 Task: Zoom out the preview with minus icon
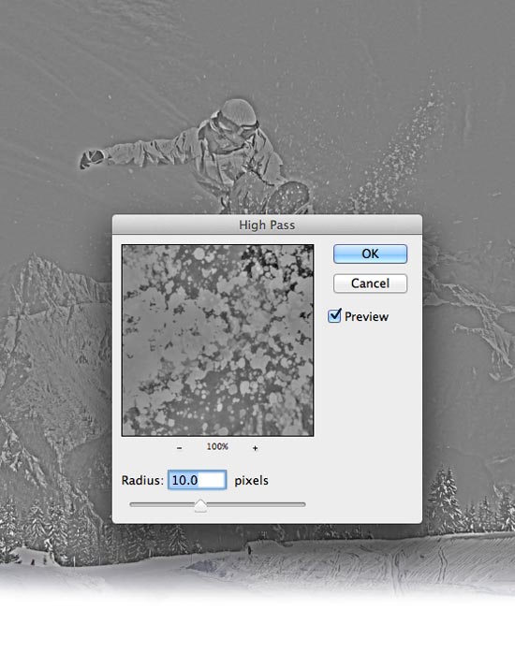point(179,448)
